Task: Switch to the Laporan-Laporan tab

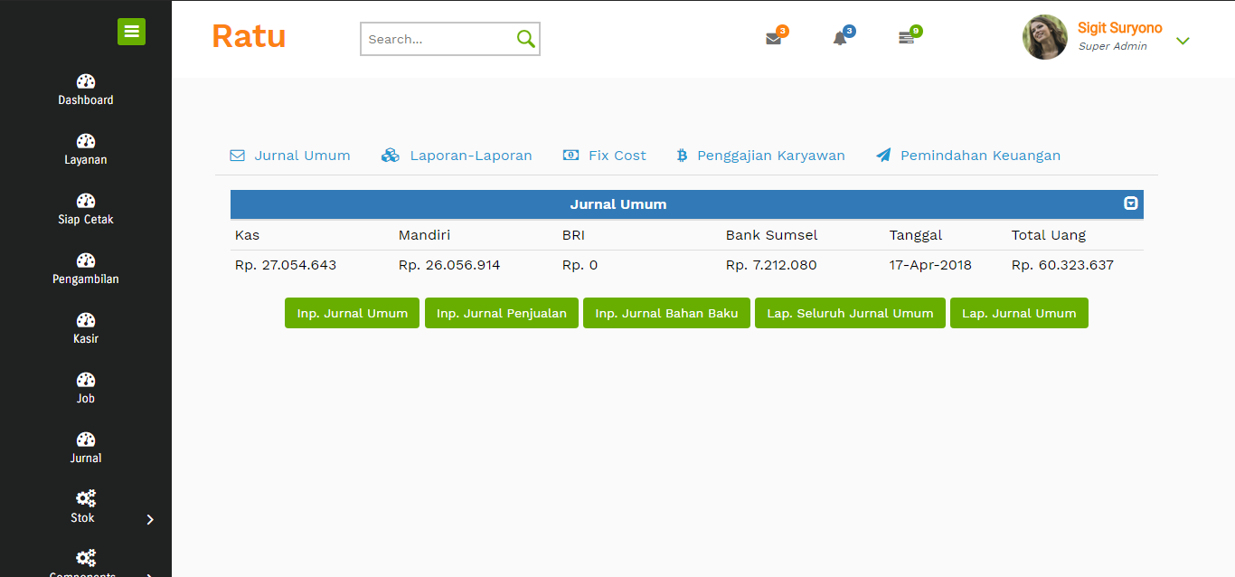Action: pyautogui.click(x=457, y=156)
